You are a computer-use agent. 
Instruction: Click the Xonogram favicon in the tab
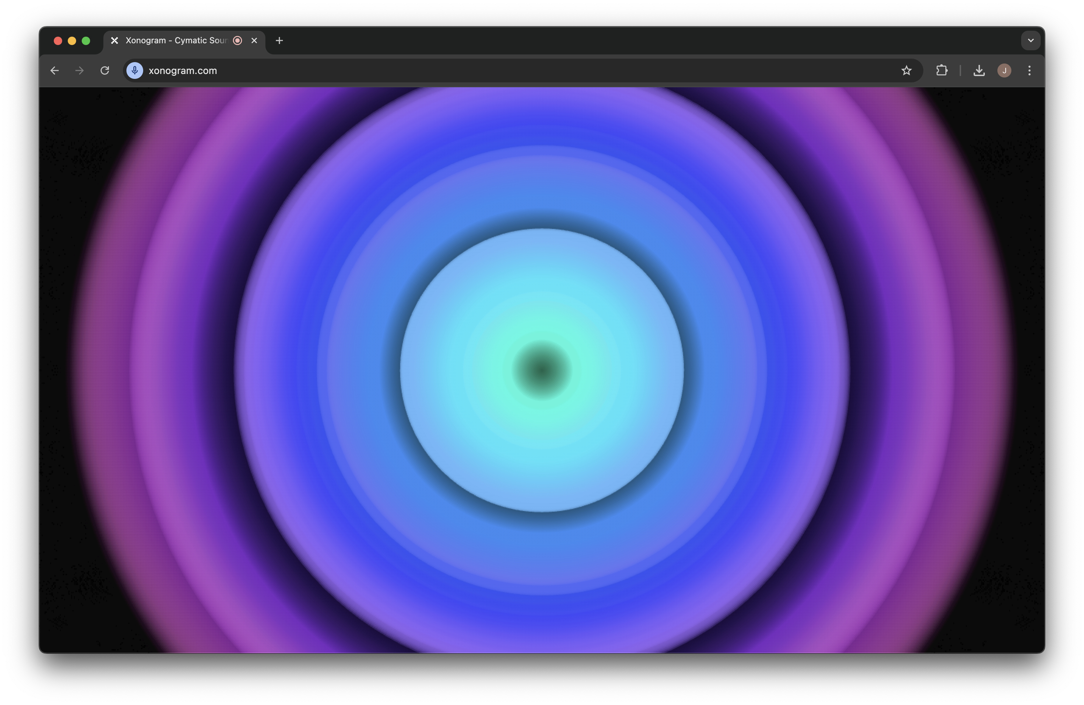coord(115,40)
